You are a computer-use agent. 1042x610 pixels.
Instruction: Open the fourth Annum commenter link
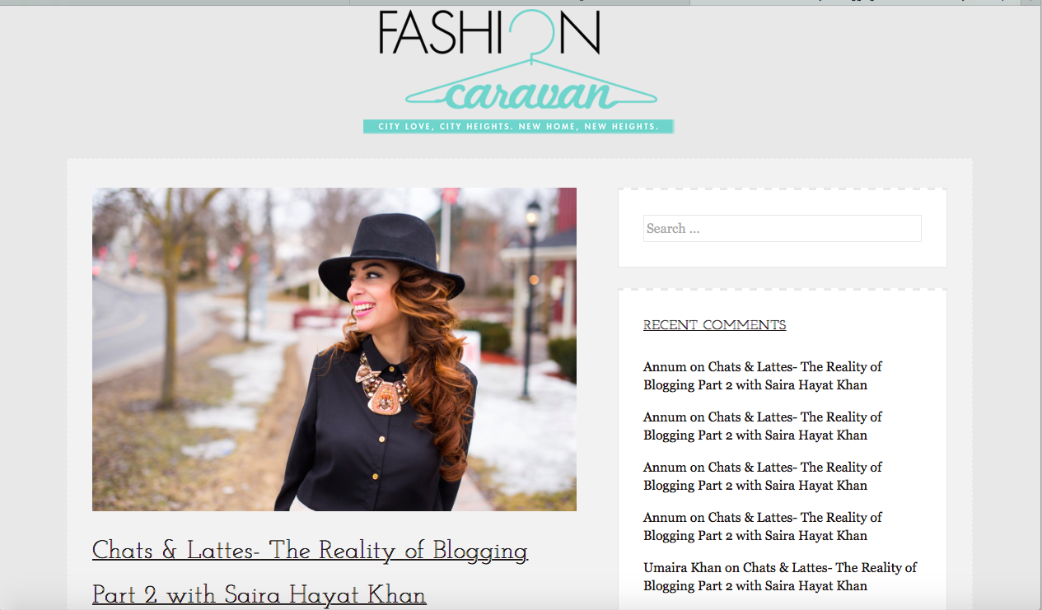665,518
